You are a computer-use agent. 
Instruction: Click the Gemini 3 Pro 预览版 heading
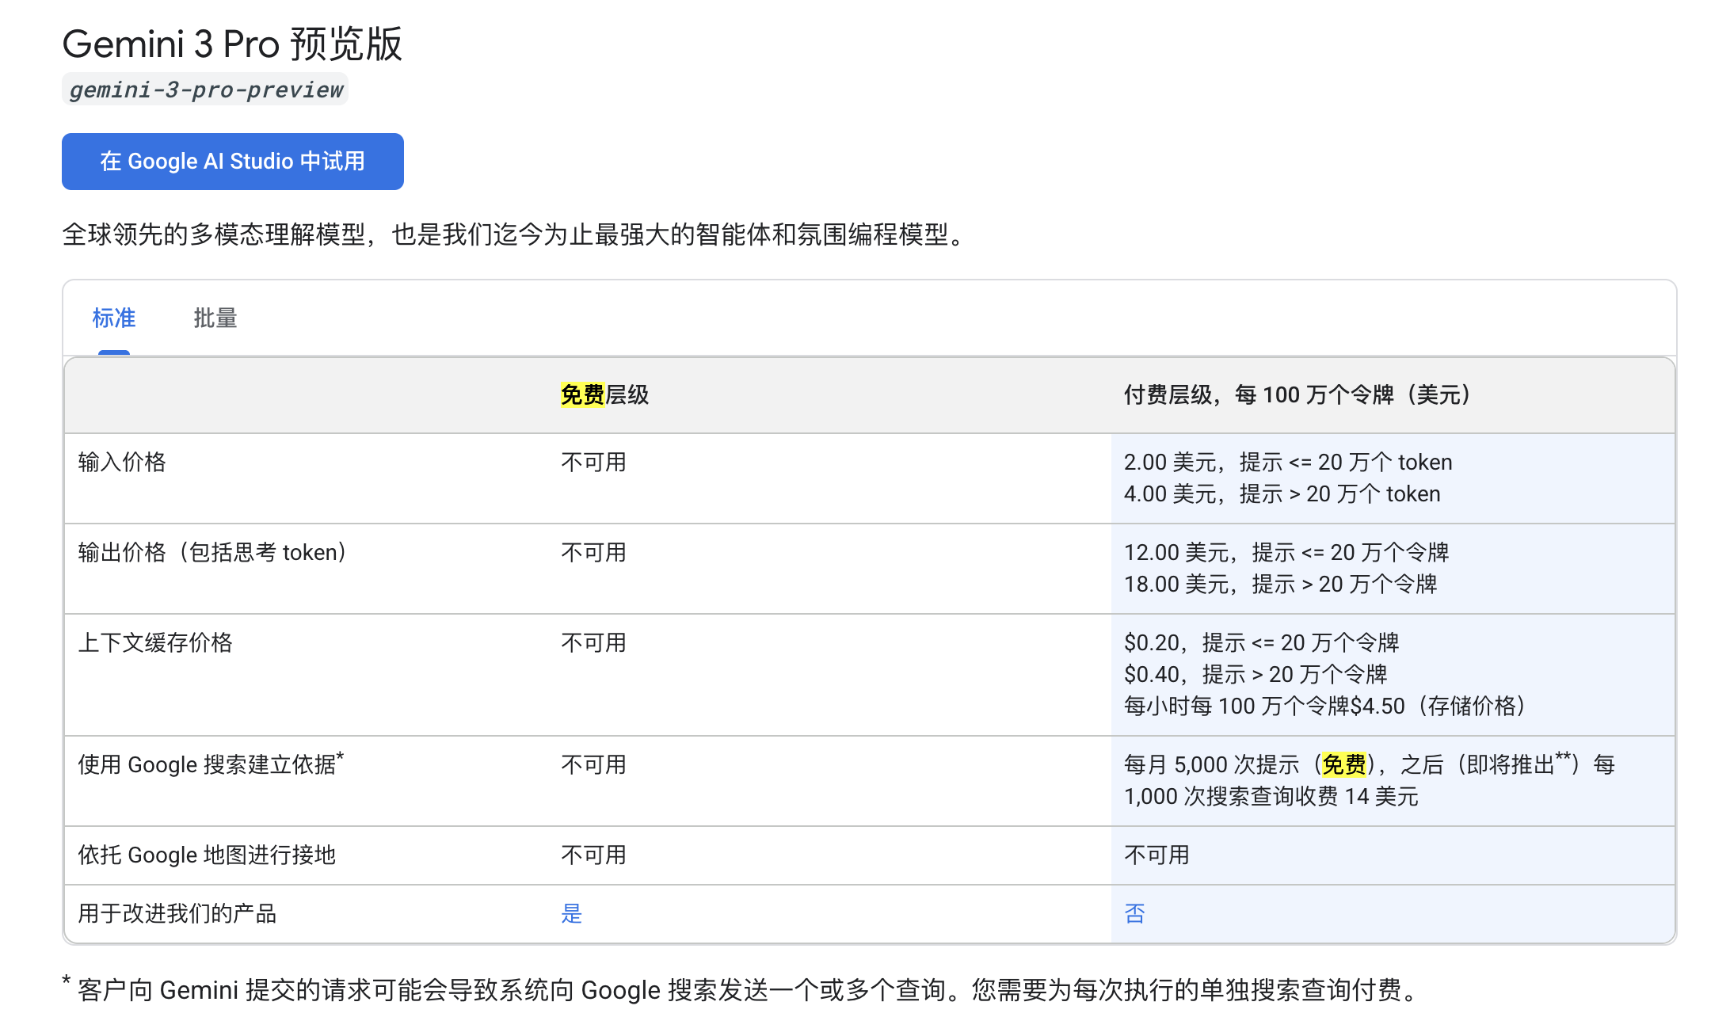(x=232, y=44)
